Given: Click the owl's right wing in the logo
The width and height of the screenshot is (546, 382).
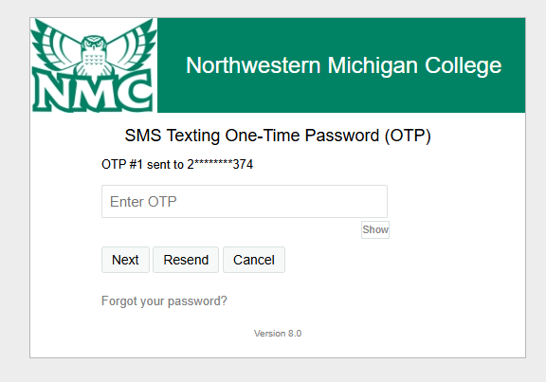Looking at the screenshot, I should pos(131,45).
